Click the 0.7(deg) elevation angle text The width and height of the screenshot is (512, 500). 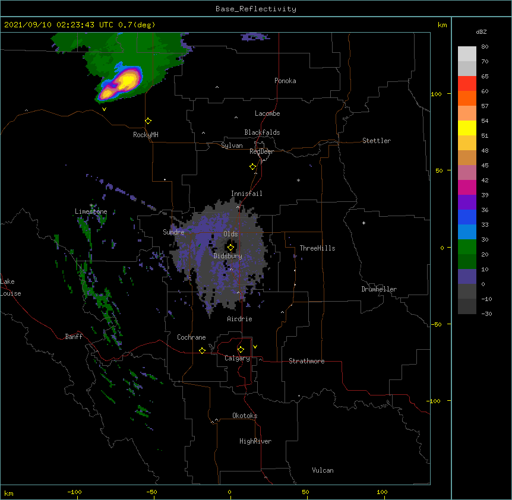(137, 25)
